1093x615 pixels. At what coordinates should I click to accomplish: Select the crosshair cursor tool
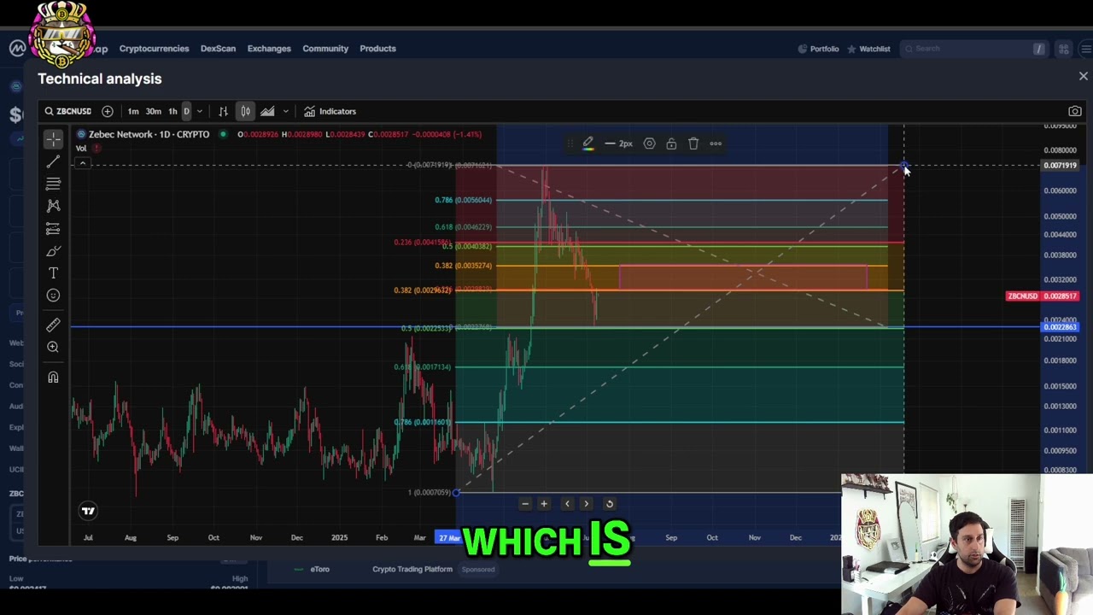pyautogui.click(x=53, y=139)
